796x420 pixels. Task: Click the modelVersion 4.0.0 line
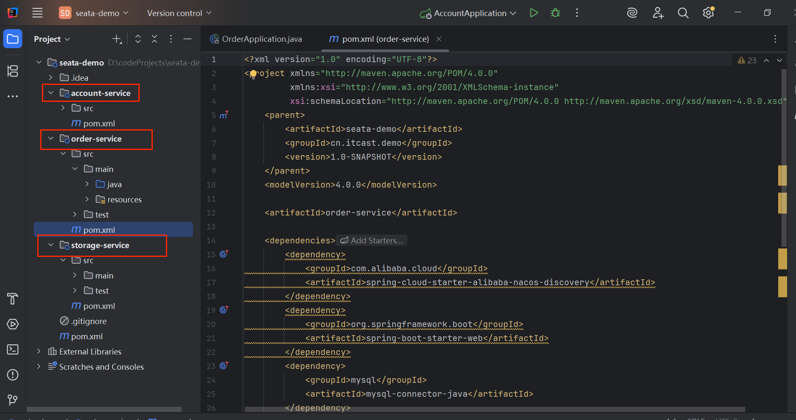pyautogui.click(x=351, y=185)
